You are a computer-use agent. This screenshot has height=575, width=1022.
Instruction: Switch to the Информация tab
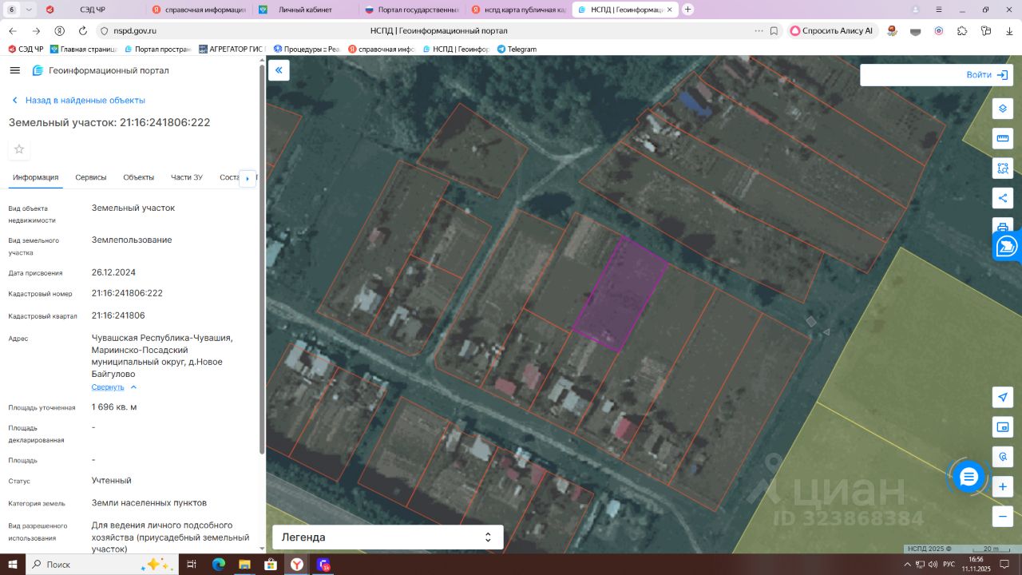[x=35, y=177]
